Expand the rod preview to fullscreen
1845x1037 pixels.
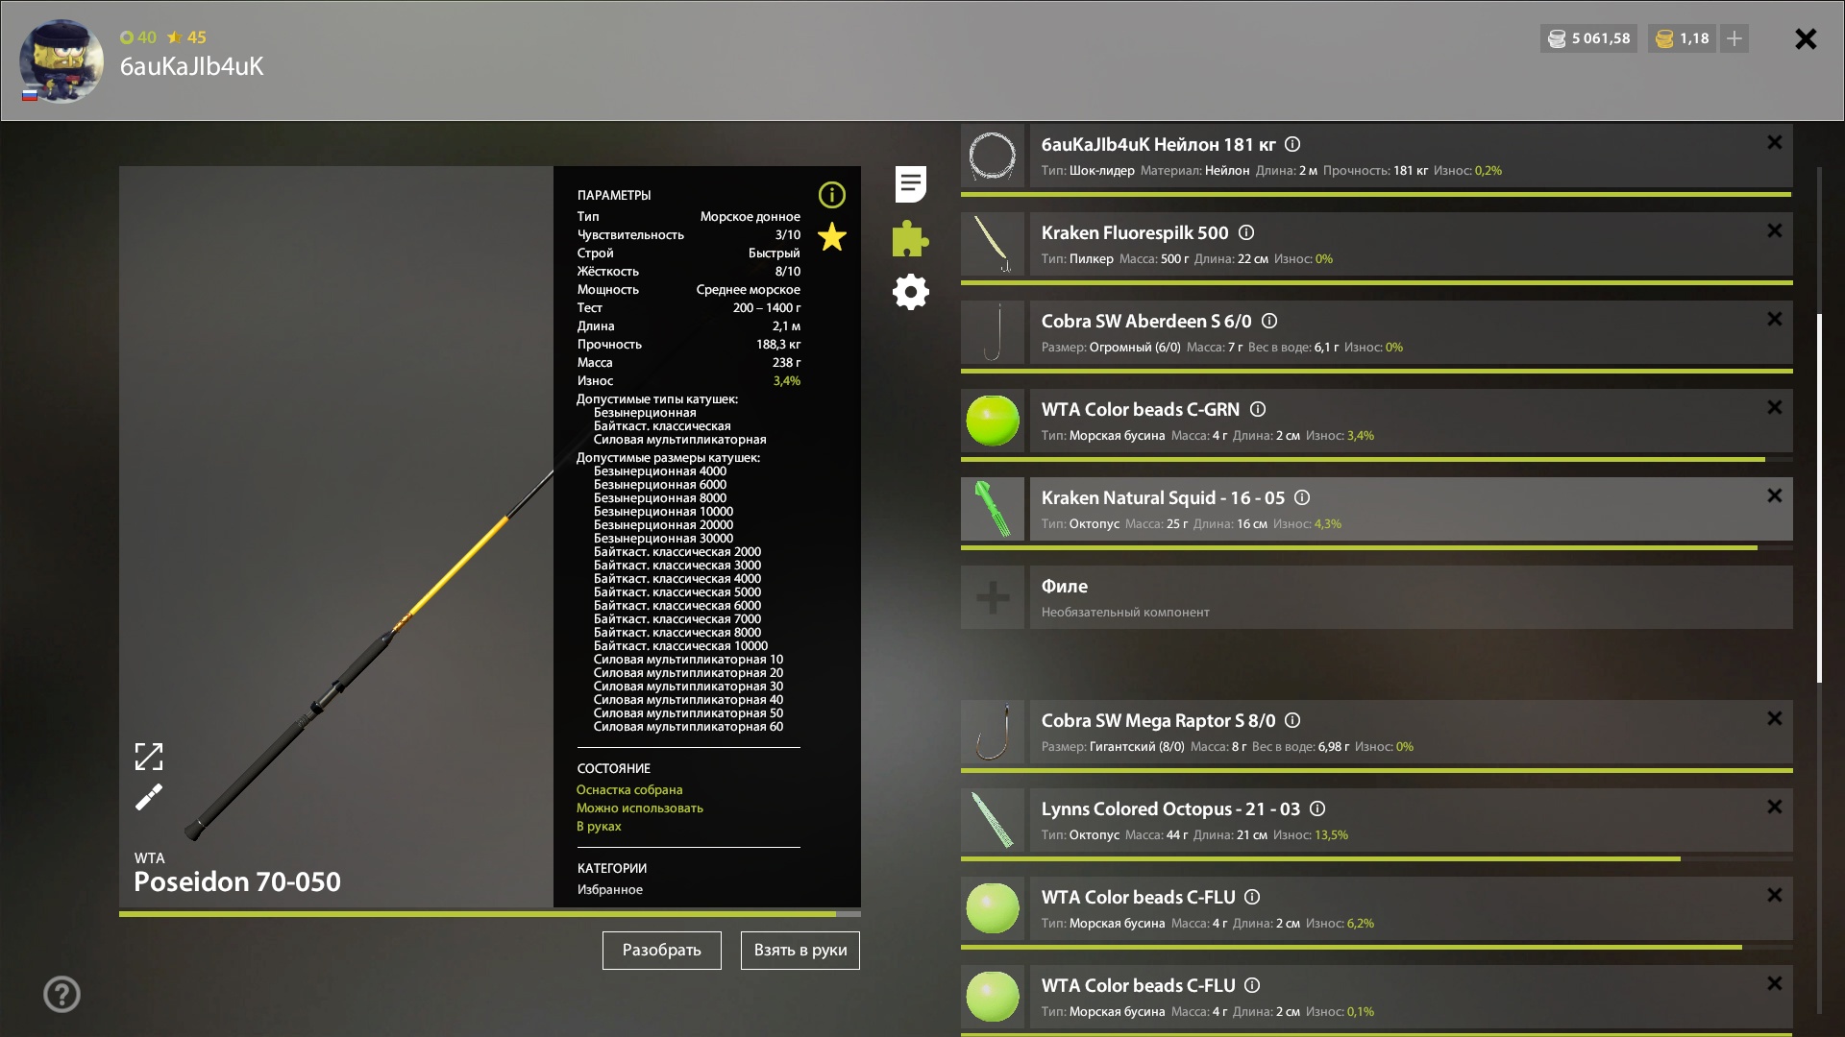pos(149,757)
